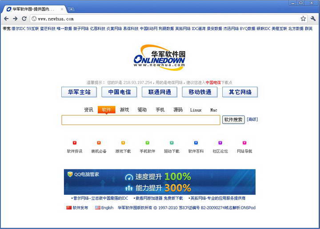The width and height of the screenshot is (320, 229).
Task: Click the QQ电脑管家 banner advertisement
Action: pos(160,182)
